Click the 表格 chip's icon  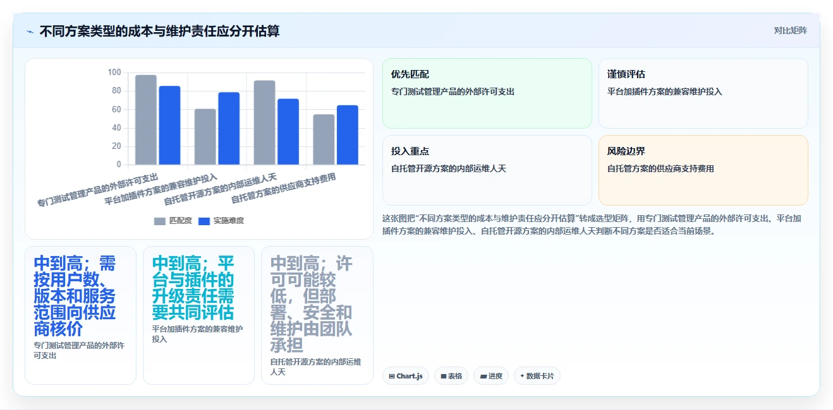click(444, 376)
